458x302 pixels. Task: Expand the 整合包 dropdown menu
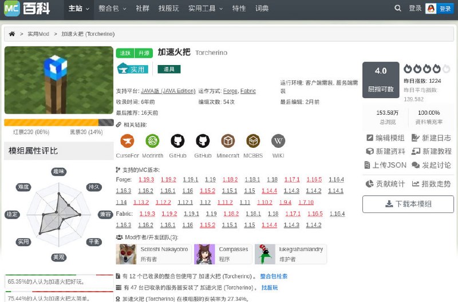coord(112,9)
